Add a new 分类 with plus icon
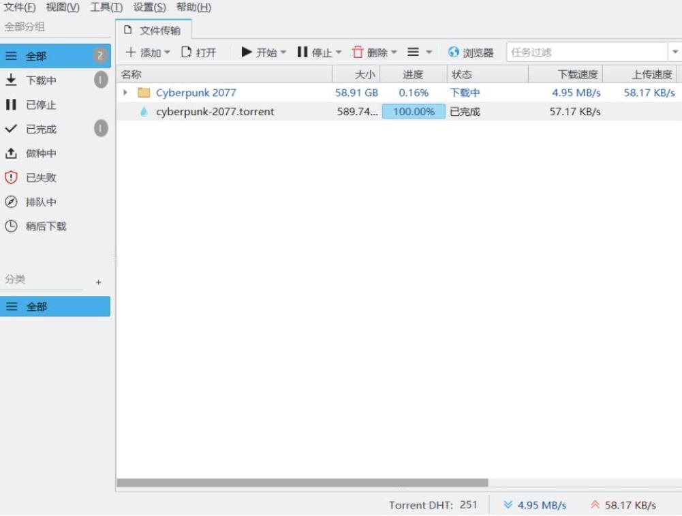The width and height of the screenshot is (682, 516). point(99,282)
